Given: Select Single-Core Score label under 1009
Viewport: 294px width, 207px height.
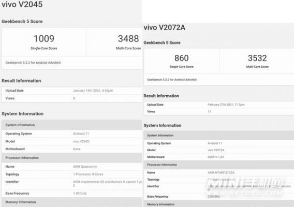Looking at the screenshot, I should 44,48.
